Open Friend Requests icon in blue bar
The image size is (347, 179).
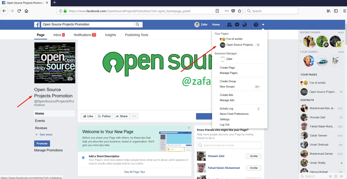[x=229, y=24]
